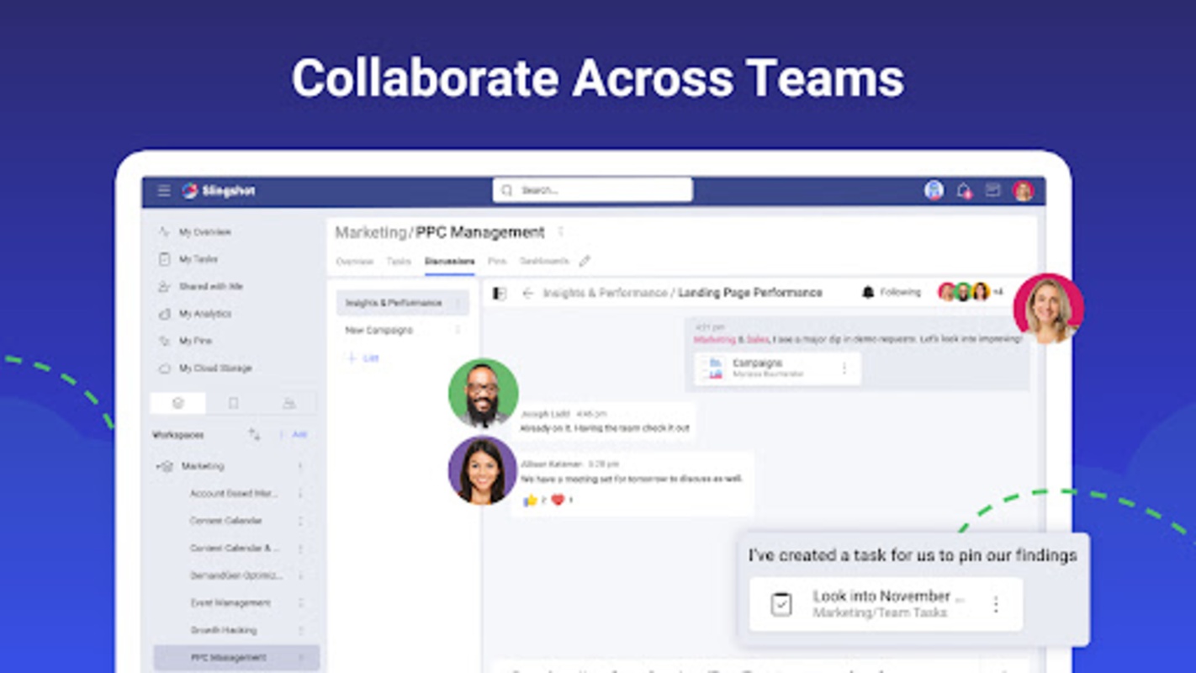Open Content Calendar & ... project
Image resolution: width=1196 pixels, height=673 pixels.
234,548
